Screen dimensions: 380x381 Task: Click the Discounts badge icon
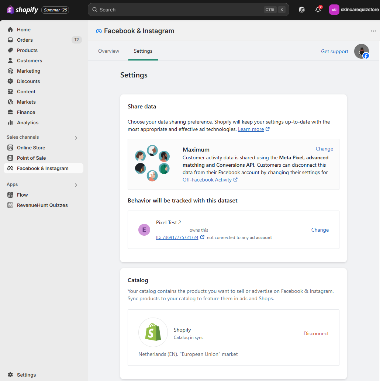coord(10,81)
